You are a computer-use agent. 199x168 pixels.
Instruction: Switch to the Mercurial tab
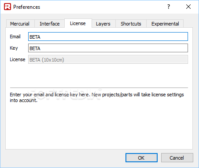20,24
